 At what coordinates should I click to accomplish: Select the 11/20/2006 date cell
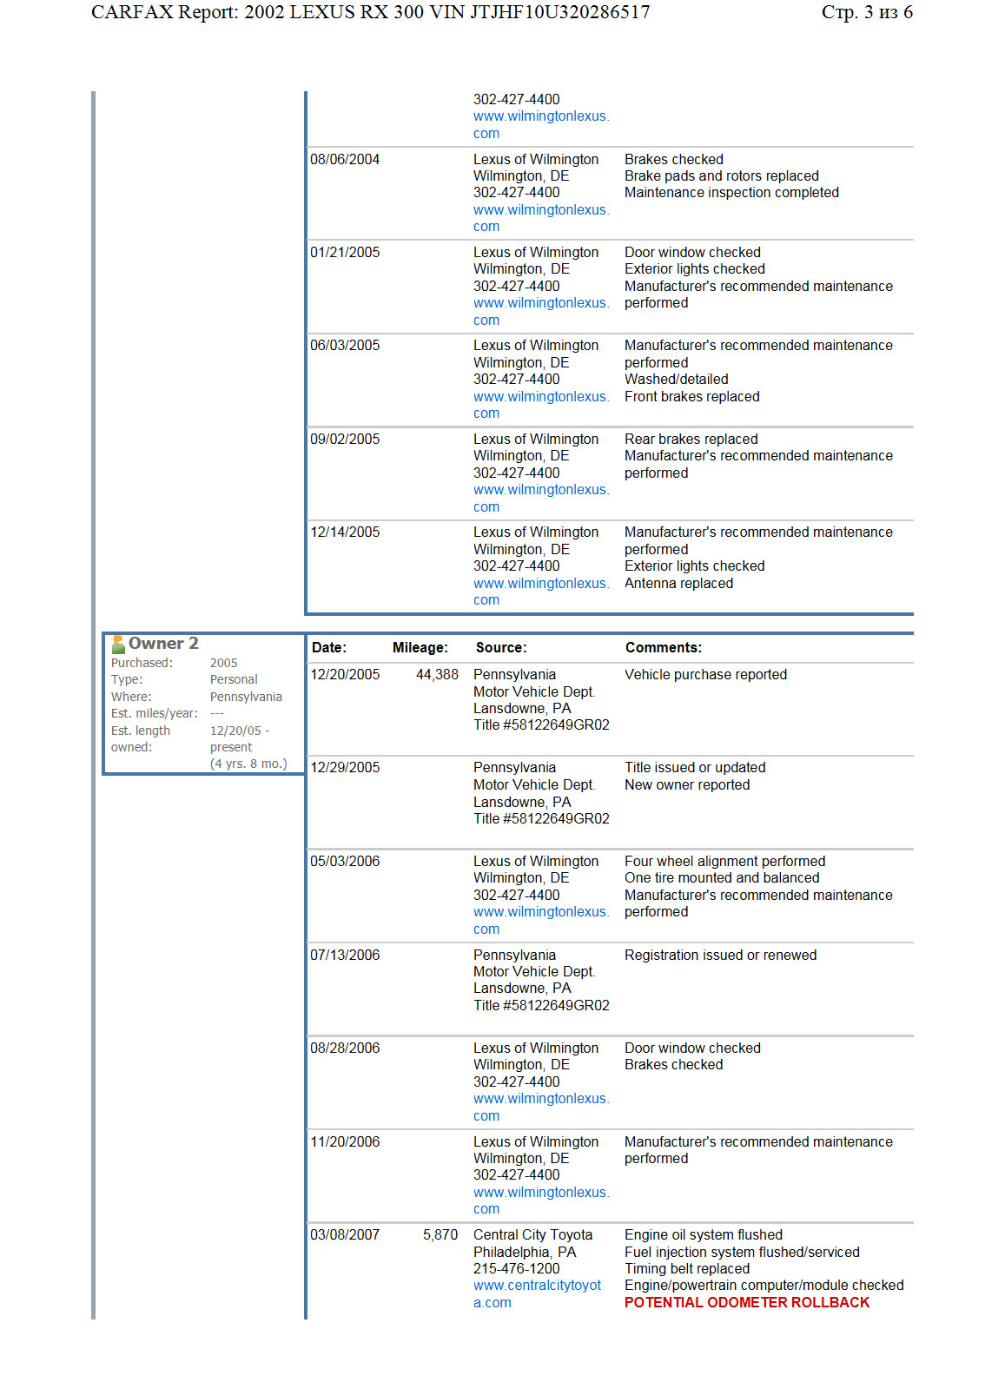click(345, 1142)
